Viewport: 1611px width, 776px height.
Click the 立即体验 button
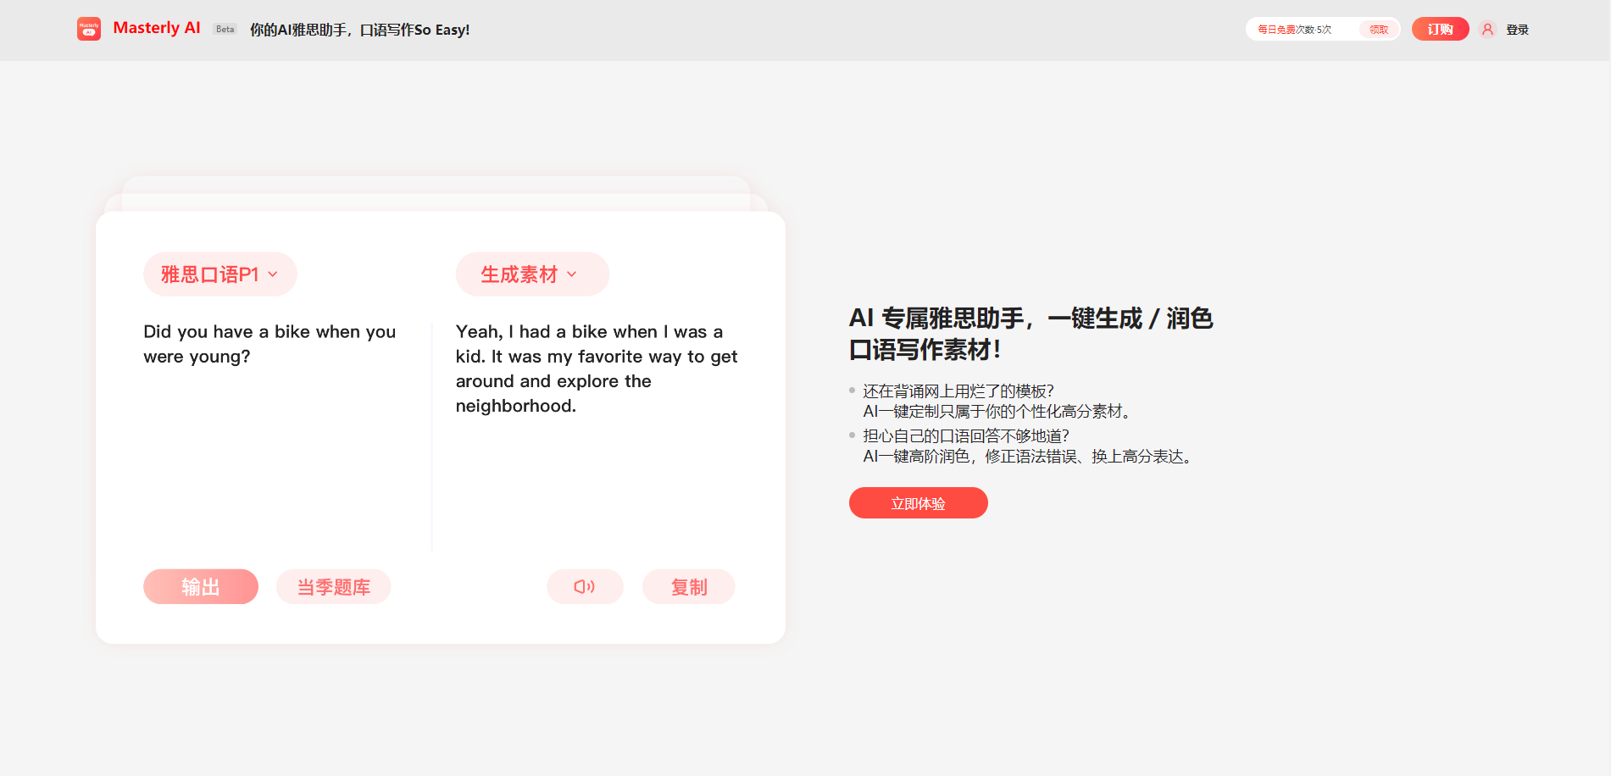click(x=918, y=503)
